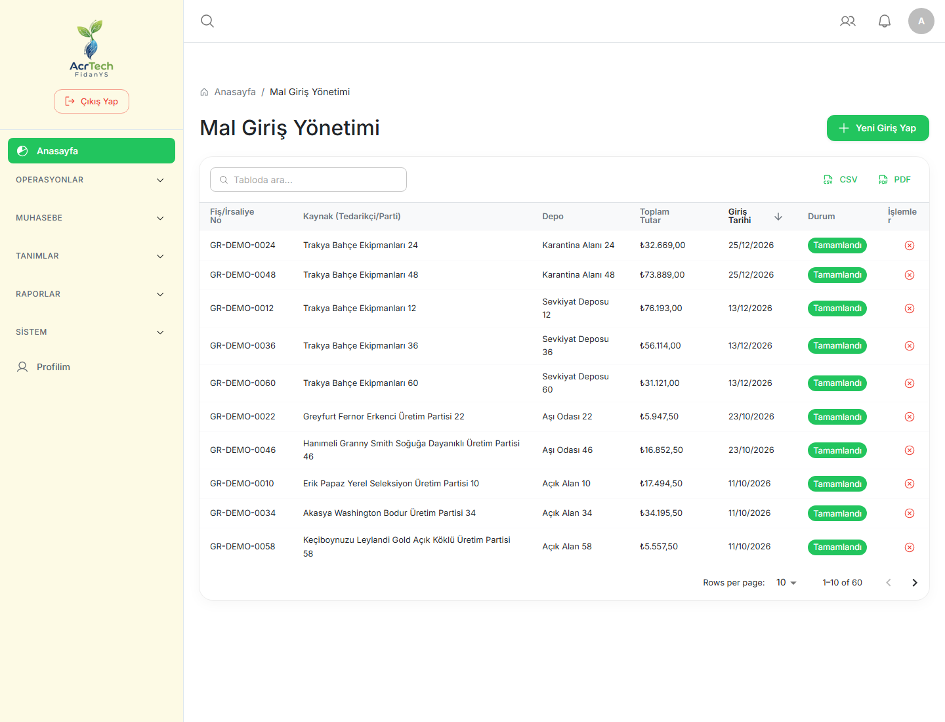
Task: Focus the Tabloda ara search field
Action: pos(308,180)
